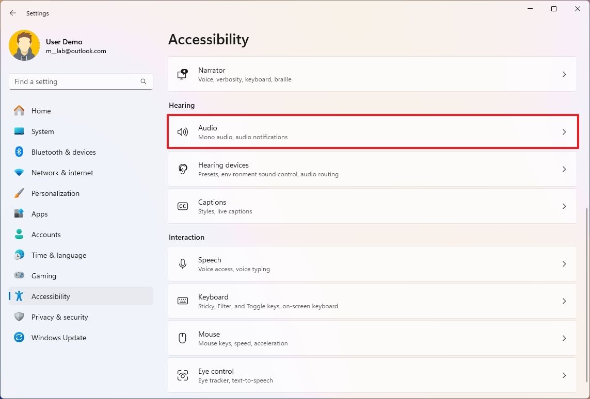Select the Speech microphone icon
590x399 pixels.
click(183, 263)
